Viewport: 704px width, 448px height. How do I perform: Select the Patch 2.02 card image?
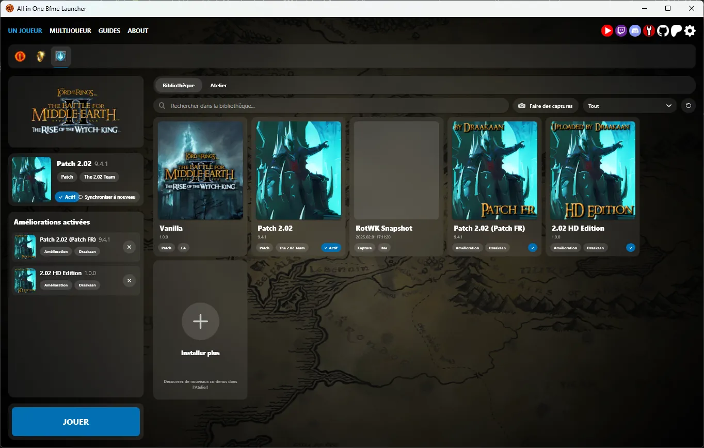[x=298, y=170]
